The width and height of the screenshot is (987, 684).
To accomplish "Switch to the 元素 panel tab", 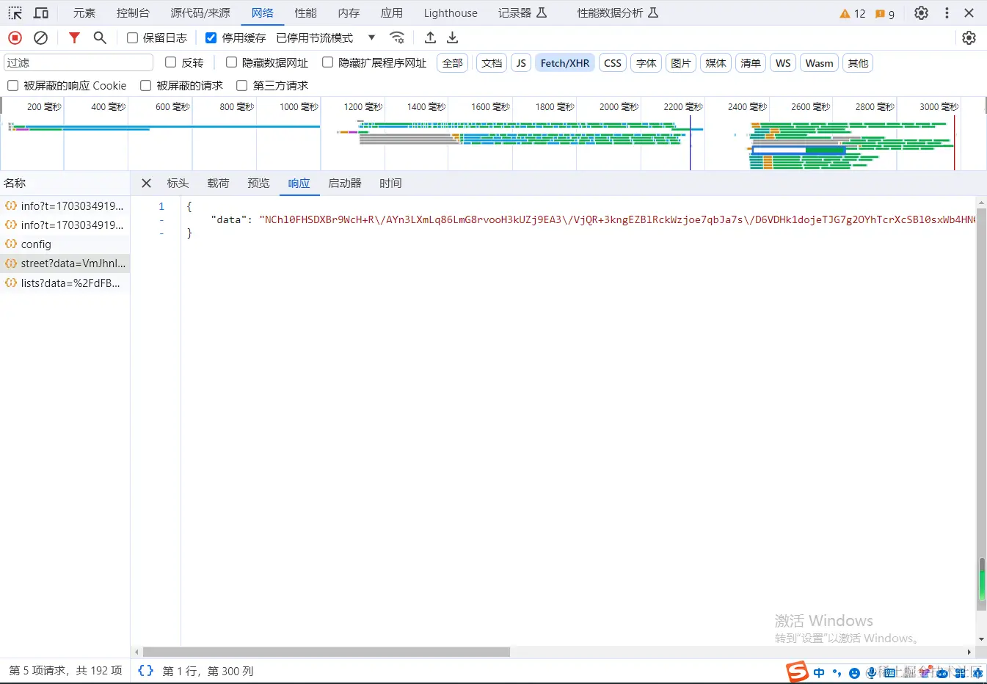I will coord(84,13).
